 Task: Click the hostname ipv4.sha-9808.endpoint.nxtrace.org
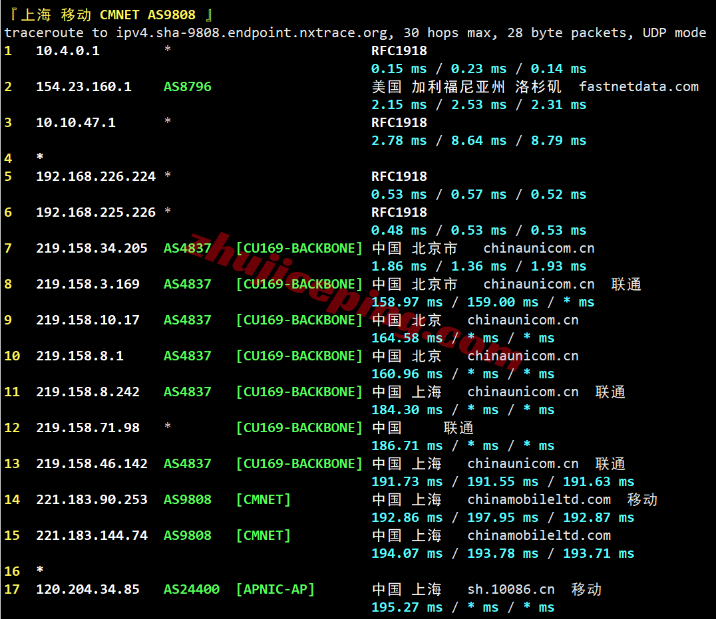(252, 33)
